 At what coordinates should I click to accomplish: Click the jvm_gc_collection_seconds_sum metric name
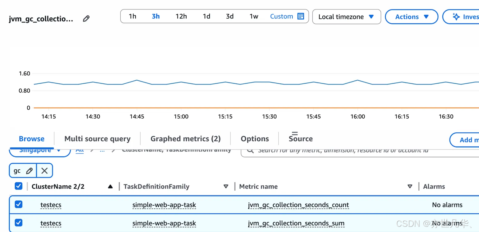(296, 223)
